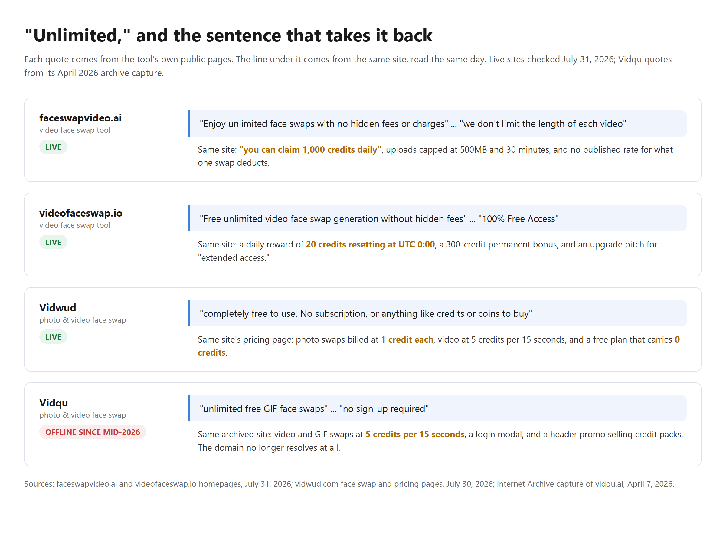
Task: Click the OFFLINE SINCE MID-2026 badge
Action: click(x=93, y=432)
